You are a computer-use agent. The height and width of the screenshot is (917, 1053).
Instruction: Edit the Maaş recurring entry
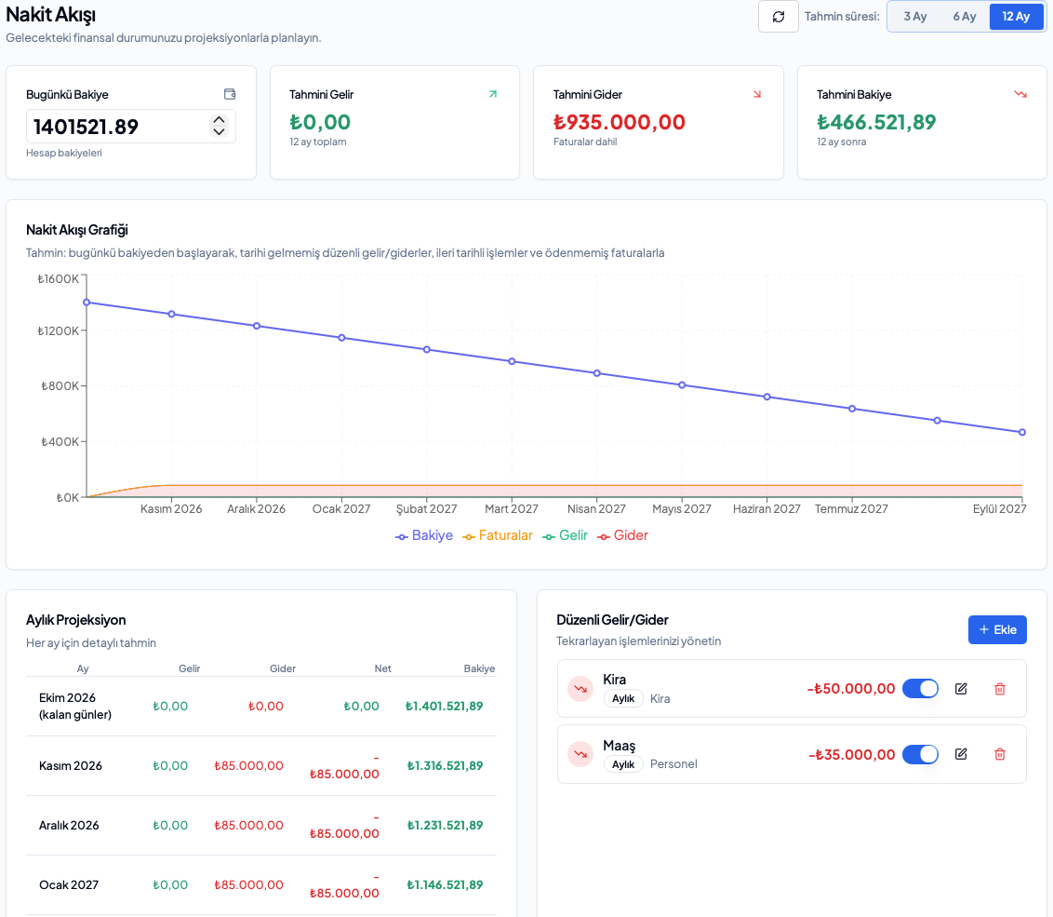[961, 754]
